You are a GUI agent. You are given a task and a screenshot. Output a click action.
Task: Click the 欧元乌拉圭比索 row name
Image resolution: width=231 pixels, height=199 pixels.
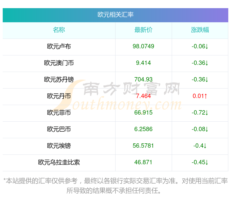click(59, 162)
